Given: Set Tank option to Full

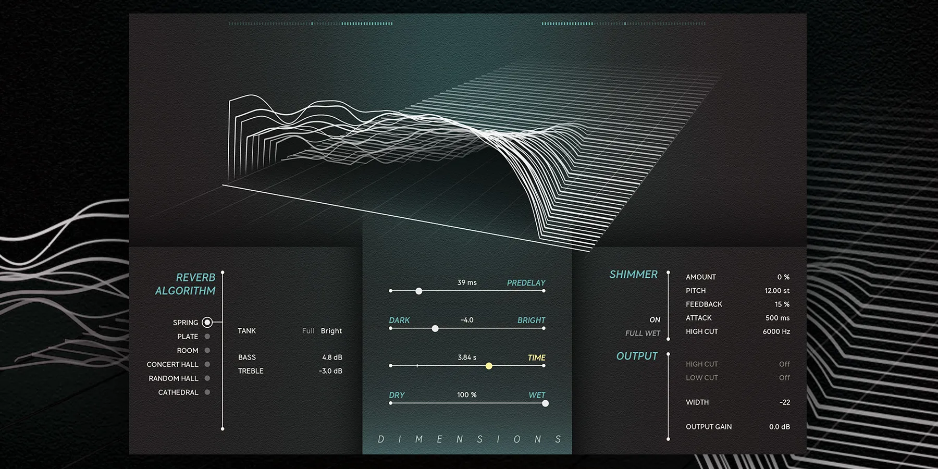Looking at the screenshot, I should click(308, 331).
